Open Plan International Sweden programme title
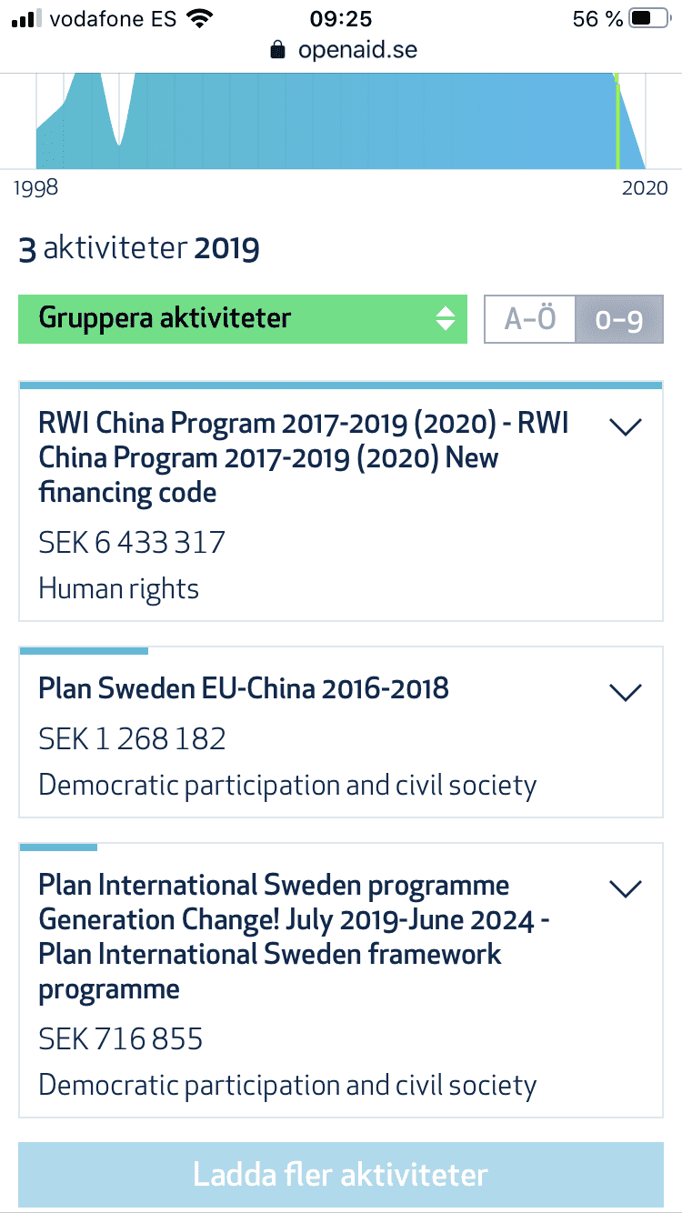Viewport: 682px width, 1213px height. pos(294,937)
